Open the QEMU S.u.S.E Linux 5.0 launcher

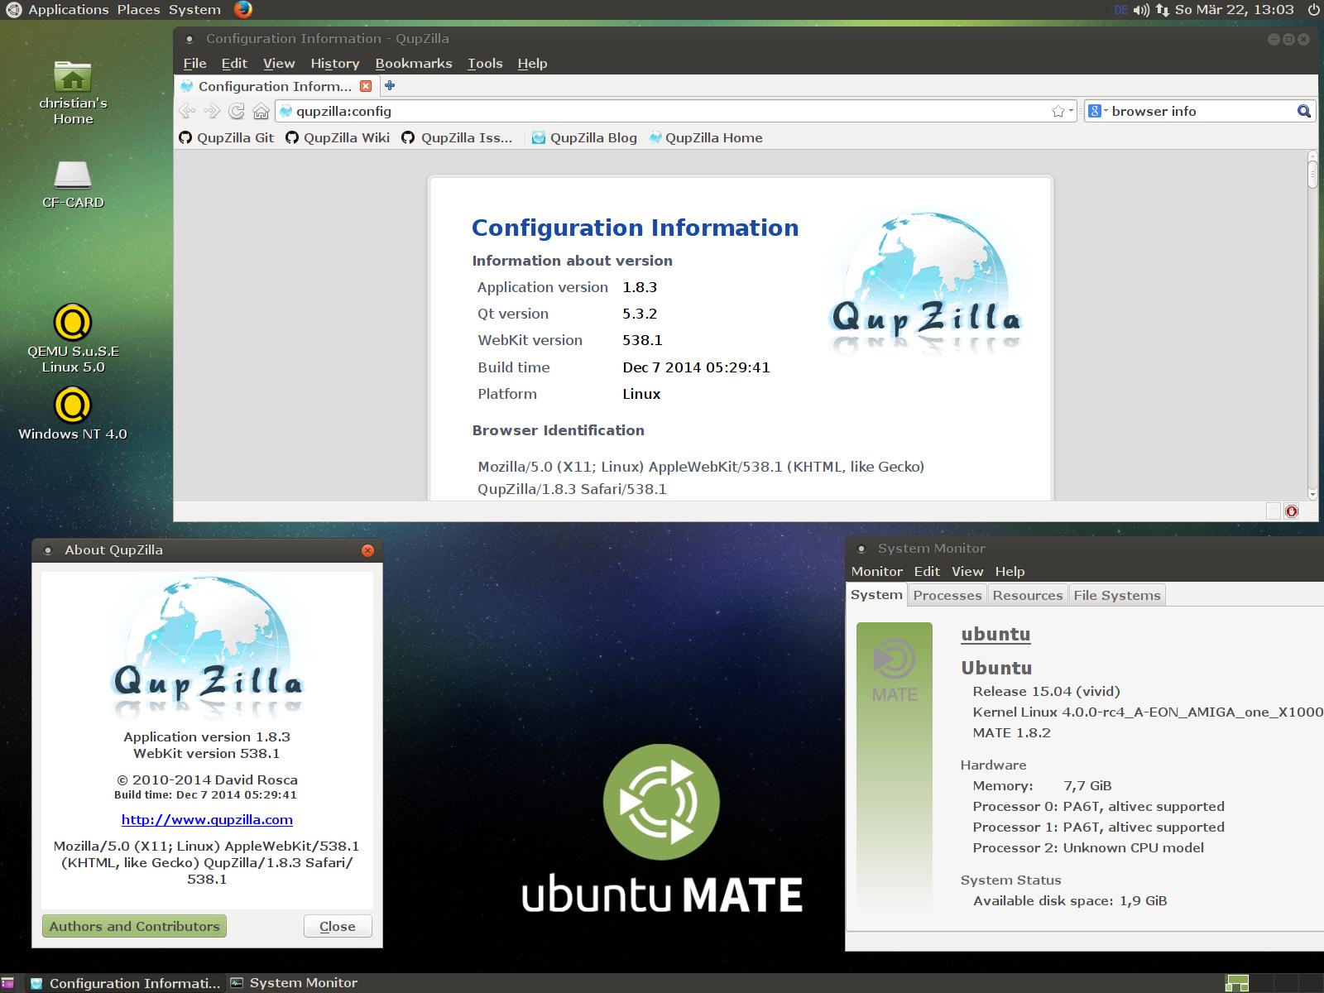(73, 323)
